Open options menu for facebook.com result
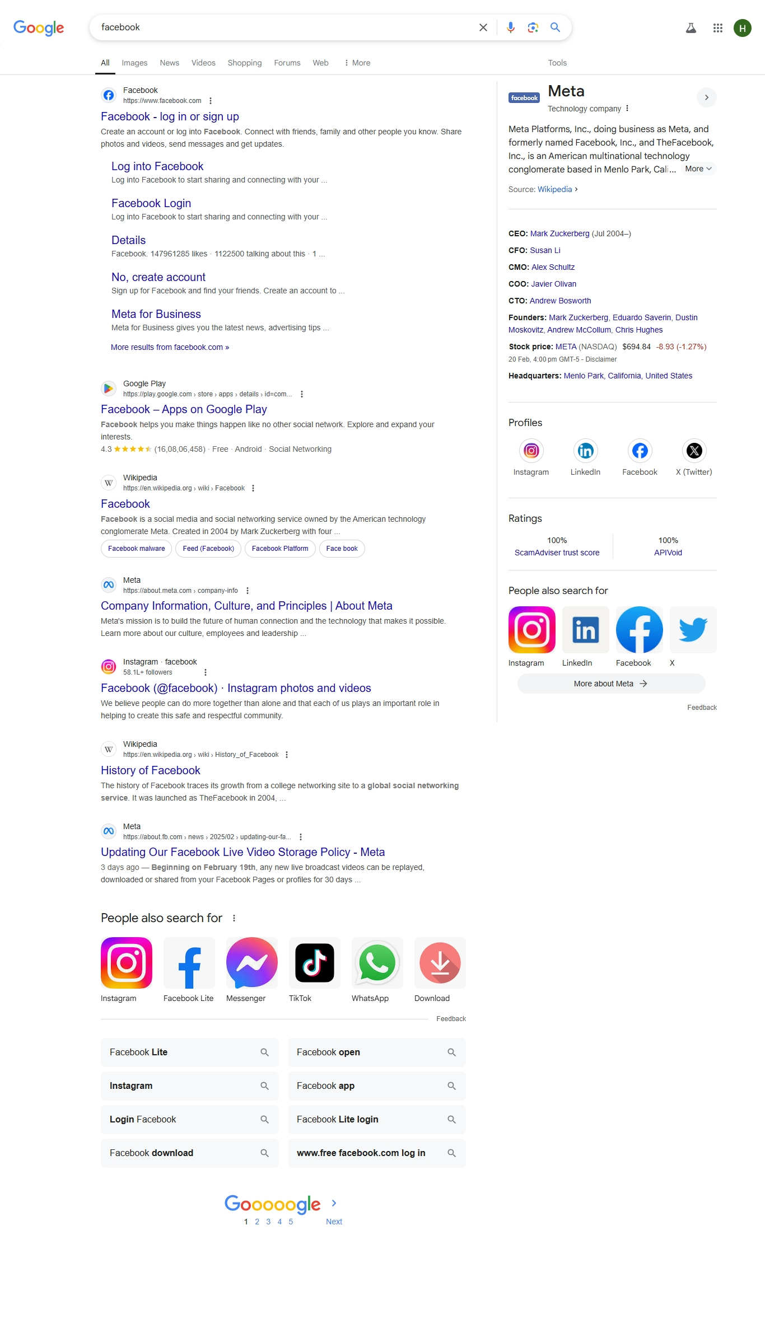The height and width of the screenshot is (1324, 765). pyautogui.click(x=211, y=101)
